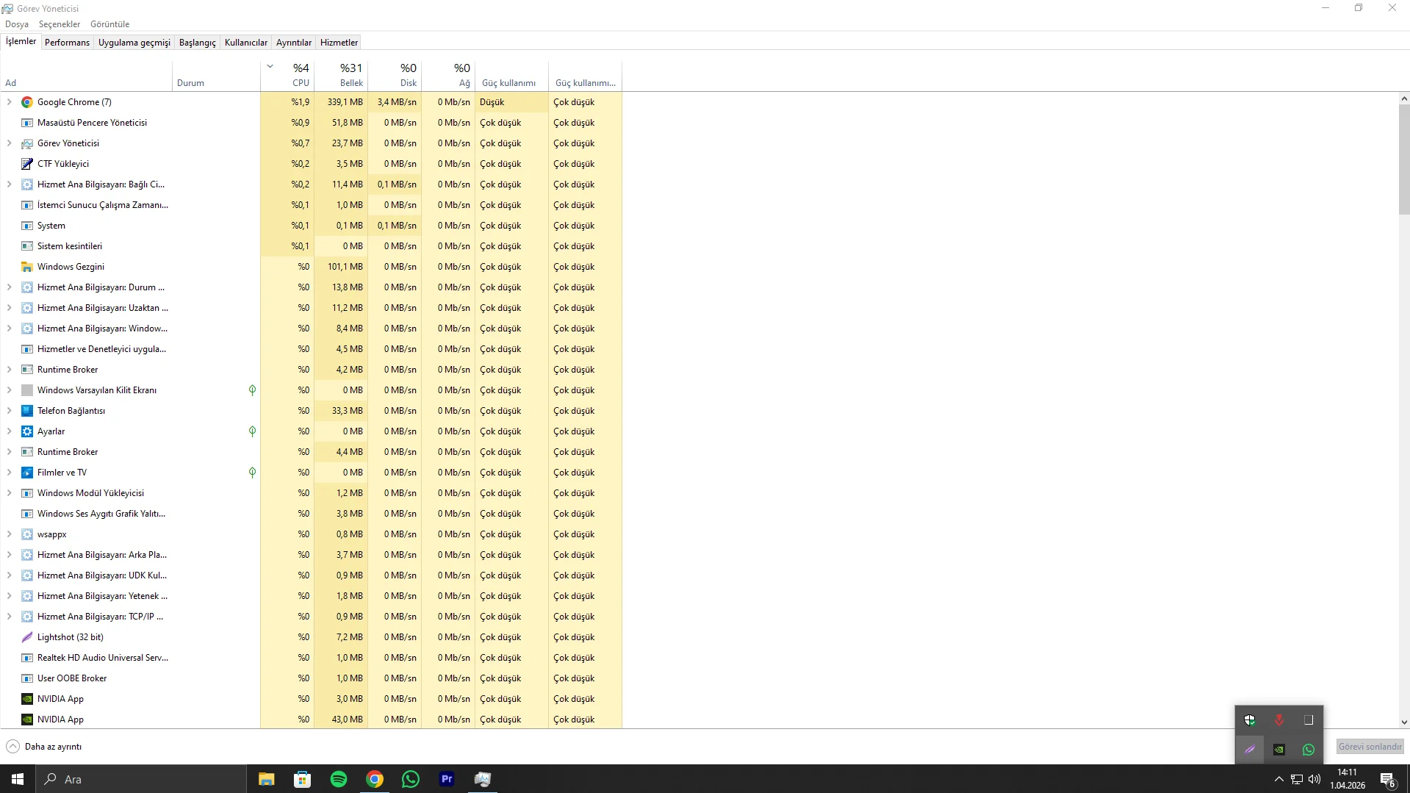This screenshot has width=1410, height=793.
Task: Click the red double-arrow tray flyout icon
Action: 1279,720
